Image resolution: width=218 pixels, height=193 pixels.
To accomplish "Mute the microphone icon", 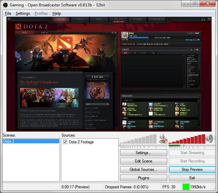I will 163,138.
